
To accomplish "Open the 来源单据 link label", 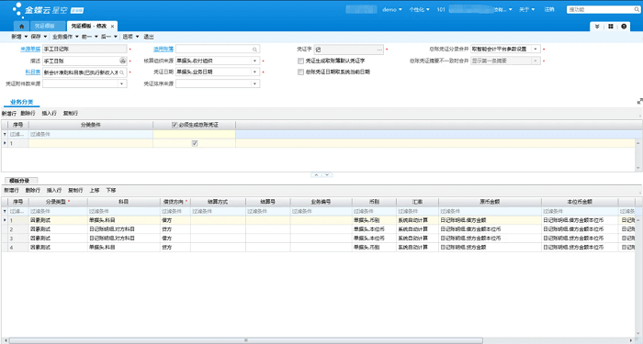I will coord(30,50).
